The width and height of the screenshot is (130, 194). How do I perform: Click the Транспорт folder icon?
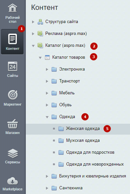54,81
